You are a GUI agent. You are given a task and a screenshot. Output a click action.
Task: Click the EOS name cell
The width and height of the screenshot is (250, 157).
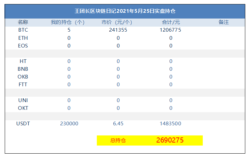tap(23, 46)
